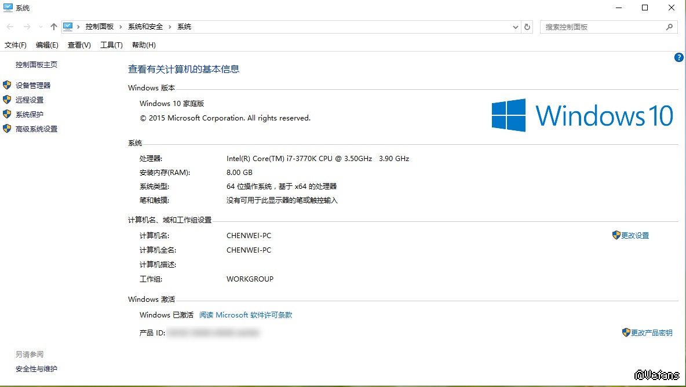Click shield icon beside 高级系统设置
This screenshot has height=387, width=686.
7,128
